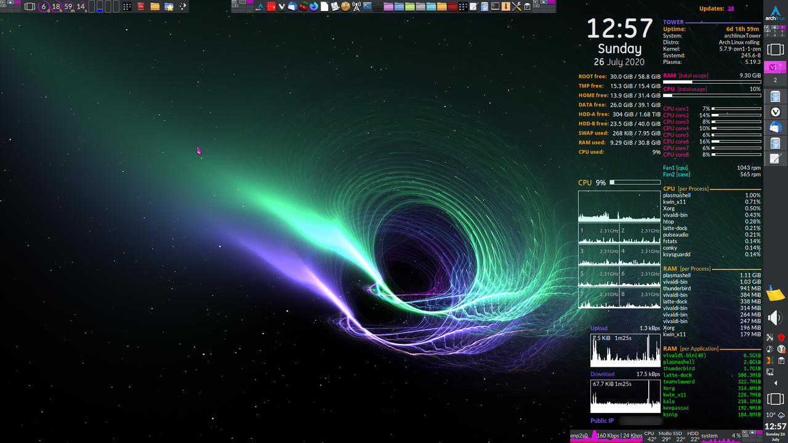Open the gold coin application icon
788x443 pixels.
click(x=345, y=7)
